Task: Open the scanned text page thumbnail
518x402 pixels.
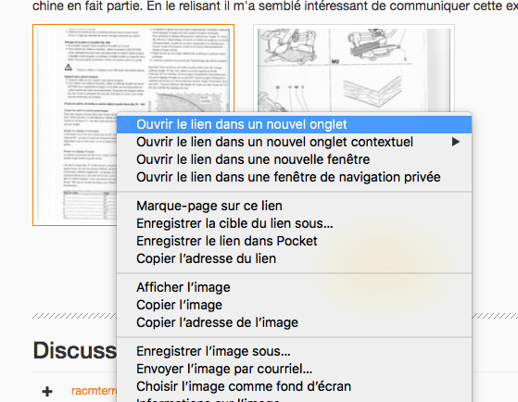Action: click(x=75, y=125)
